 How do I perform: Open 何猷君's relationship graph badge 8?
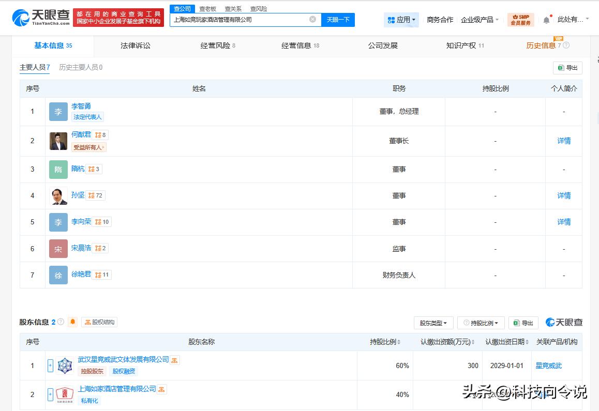click(x=100, y=135)
